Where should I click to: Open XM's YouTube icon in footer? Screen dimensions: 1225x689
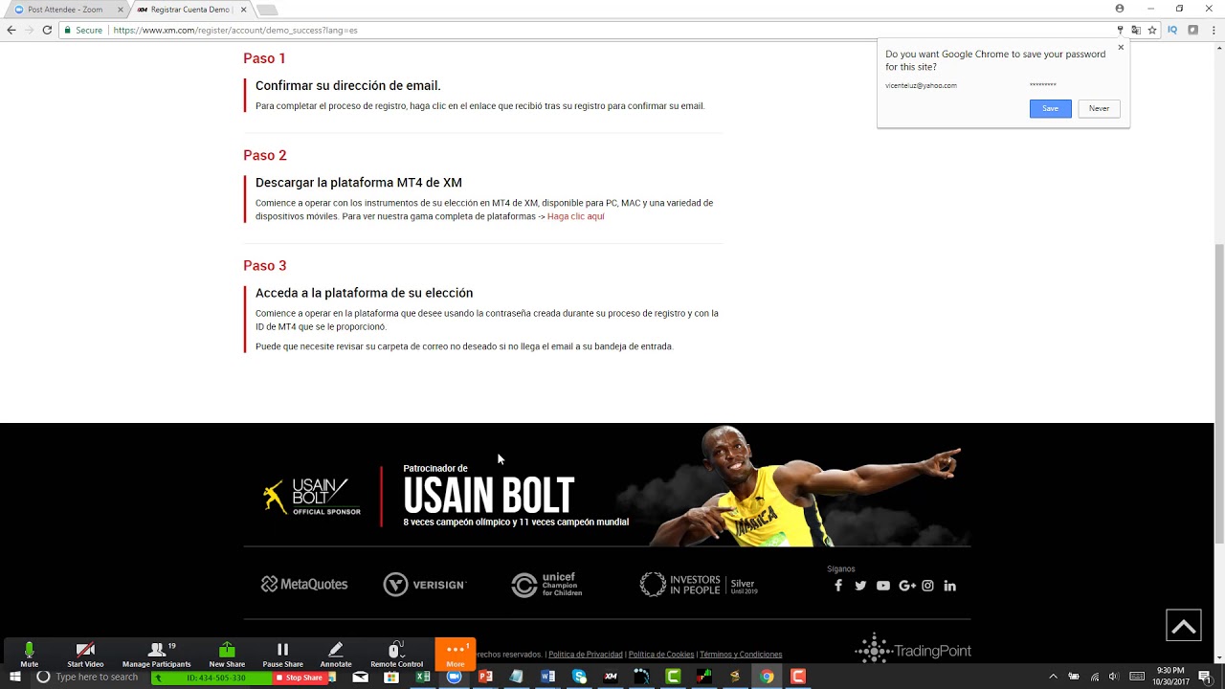click(x=882, y=586)
